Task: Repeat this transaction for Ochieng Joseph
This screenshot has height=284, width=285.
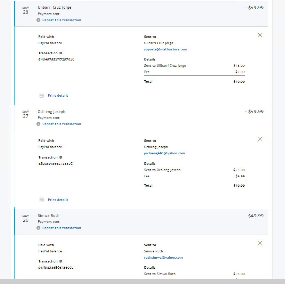Action: pos(62,124)
